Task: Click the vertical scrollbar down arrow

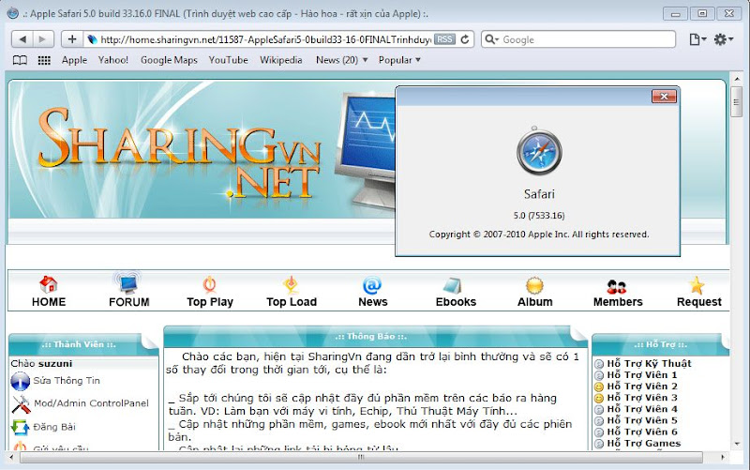Action: click(737, 444)
